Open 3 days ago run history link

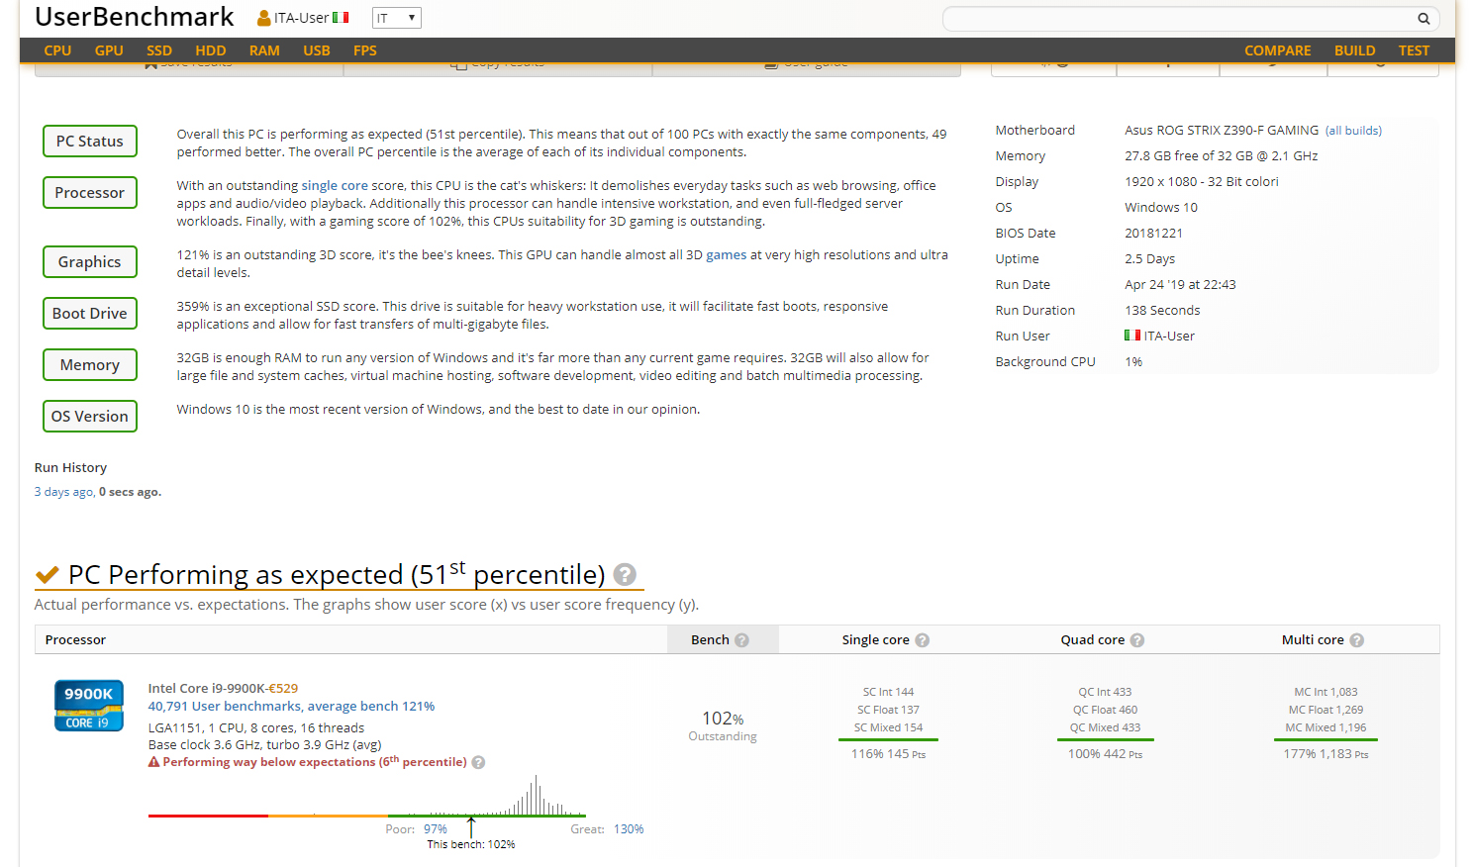64,492
